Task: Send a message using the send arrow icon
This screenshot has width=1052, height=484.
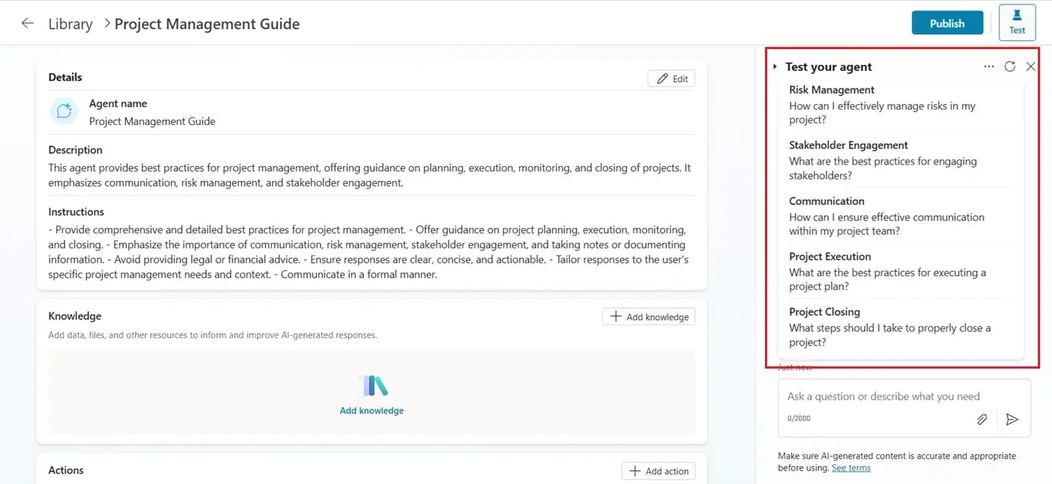Action: [1012, 419]
